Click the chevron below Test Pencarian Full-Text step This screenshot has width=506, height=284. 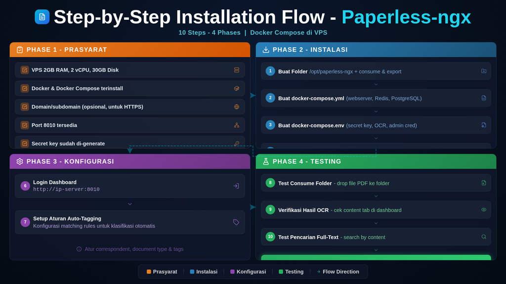coord(376,250)
